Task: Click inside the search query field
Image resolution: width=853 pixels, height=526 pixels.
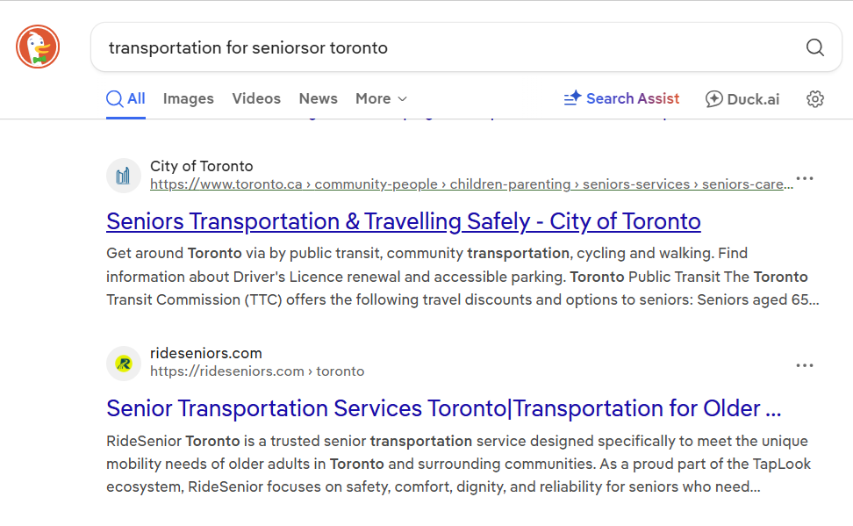Action: click(x=446, y=47)
